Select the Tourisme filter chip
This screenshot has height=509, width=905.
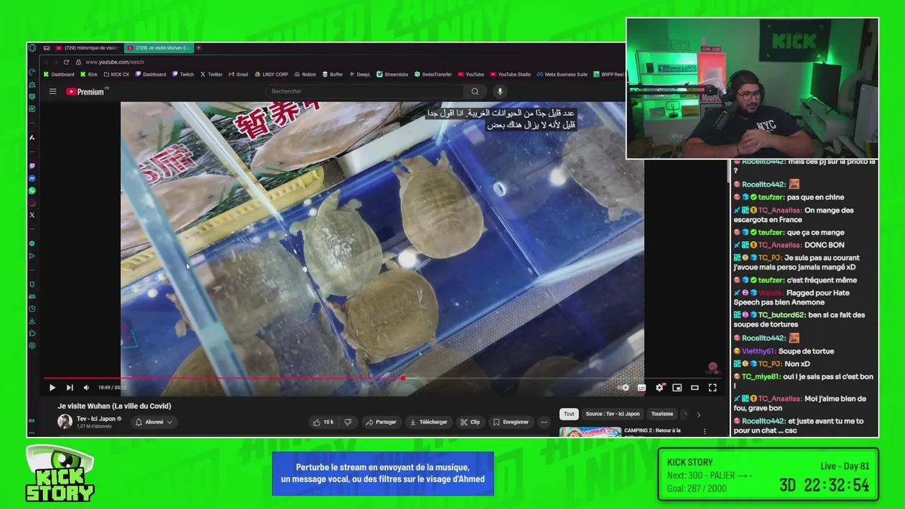click(662, 414)
